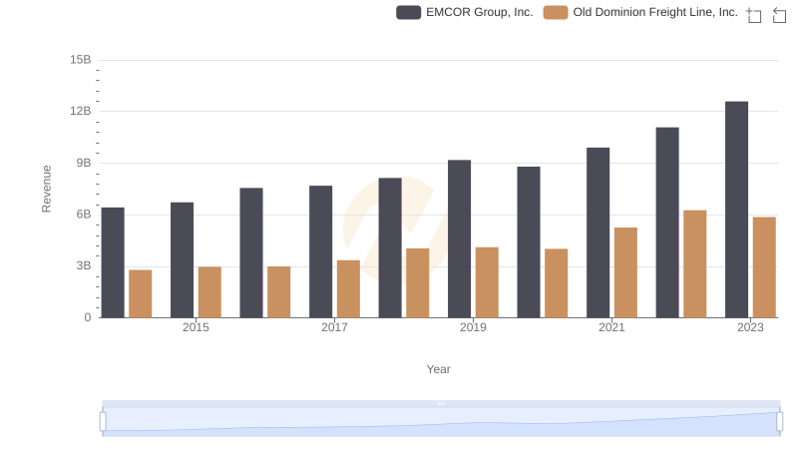
Task: Click Old Dominion's 2014 revenue bar
Action: pyautogui.click(x=140, y=294)
